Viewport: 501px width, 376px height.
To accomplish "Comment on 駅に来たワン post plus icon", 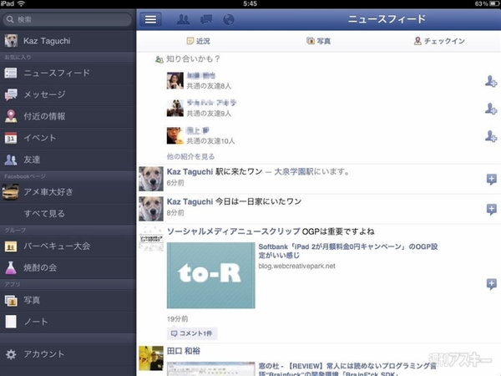I will pyautogui.click(x=492, y=179).
